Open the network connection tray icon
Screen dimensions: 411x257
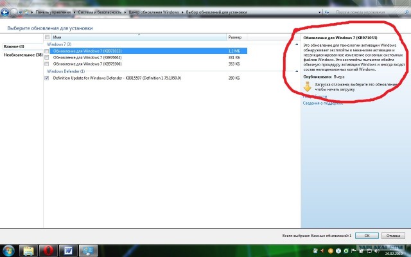(369, 251)
